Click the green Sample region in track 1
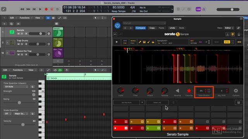Screen dimensions: 248x139 [58, 32]
